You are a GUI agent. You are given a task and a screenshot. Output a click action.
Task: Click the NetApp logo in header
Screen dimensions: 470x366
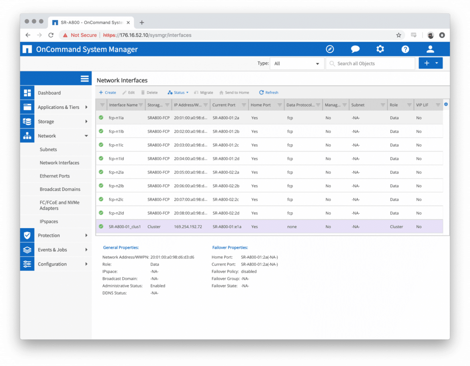click(27, 49)
